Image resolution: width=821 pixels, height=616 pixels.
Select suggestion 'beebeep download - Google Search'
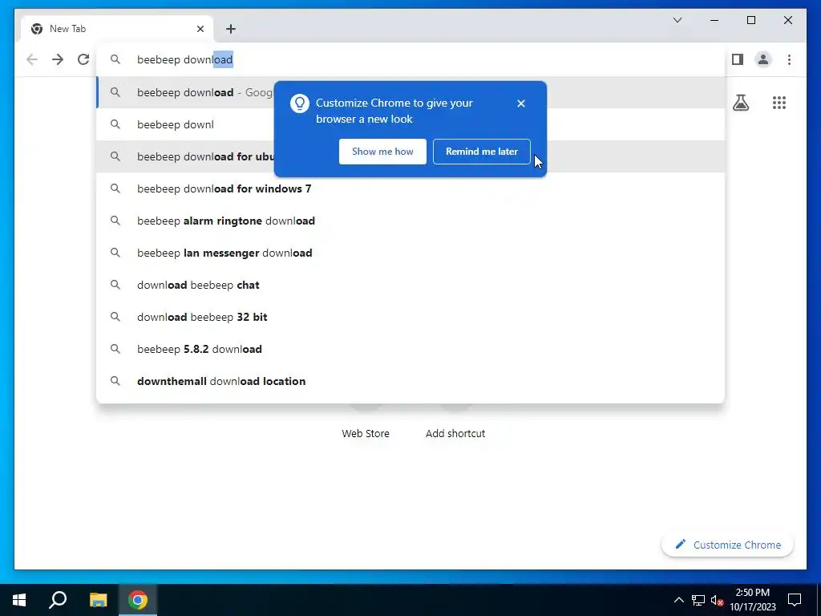coord(410,92)
